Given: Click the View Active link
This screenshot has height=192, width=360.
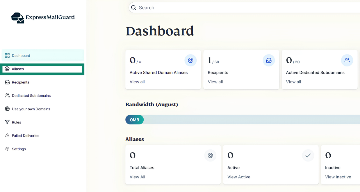Looking at the screenshot, I should pyautogui.click(x=239, y=177).
